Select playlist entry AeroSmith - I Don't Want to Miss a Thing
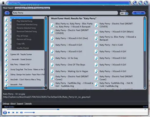This screenshot has width=150, height=117. tap(25, 80)
